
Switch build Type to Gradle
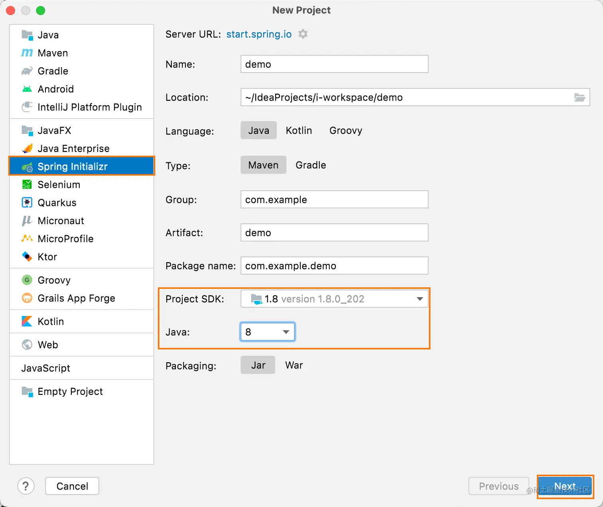pyautogui.click(x=311, y=165)
